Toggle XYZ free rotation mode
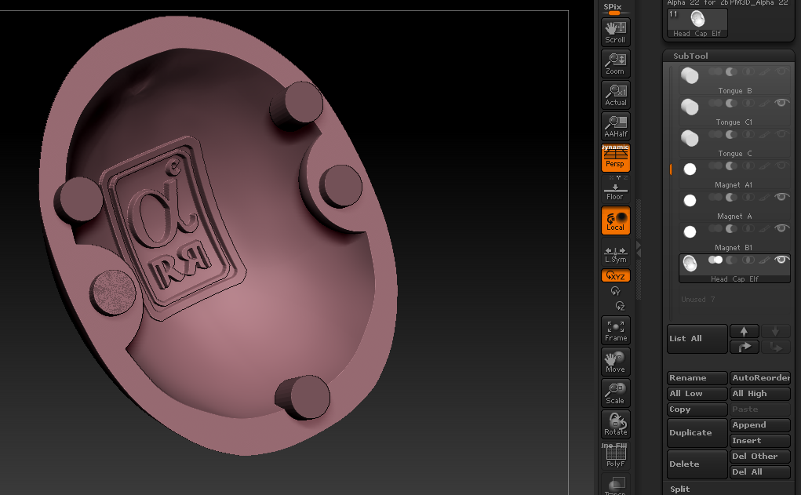The width and height of the screenshot is (801, 495). (x=616, y=276)
